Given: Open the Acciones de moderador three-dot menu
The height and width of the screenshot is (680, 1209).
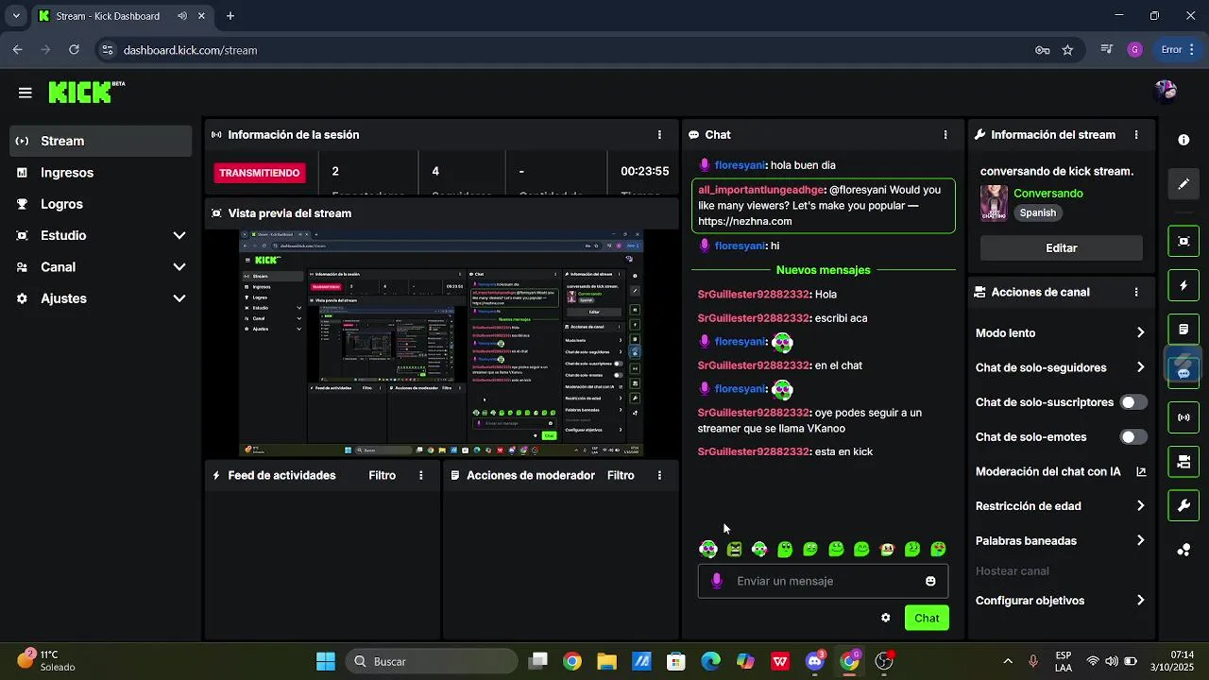Looking at the screenshot, I should (659, 475).
